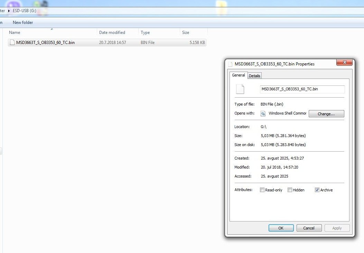Toggle the Hidden attribute checkbox
The width and height of the screenshot is (364, 253).
pyautogui.click(x=290, y=190)
